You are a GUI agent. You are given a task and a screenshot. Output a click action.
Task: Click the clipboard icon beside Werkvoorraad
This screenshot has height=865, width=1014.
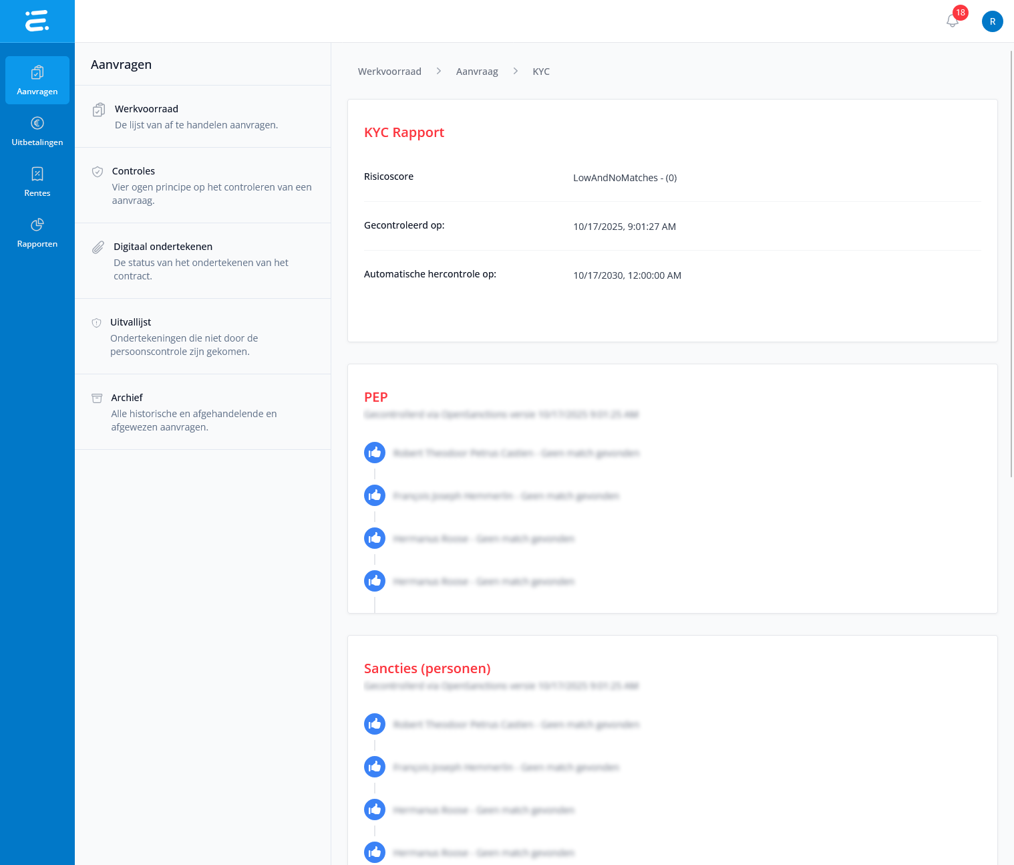[x=99, y=110]
